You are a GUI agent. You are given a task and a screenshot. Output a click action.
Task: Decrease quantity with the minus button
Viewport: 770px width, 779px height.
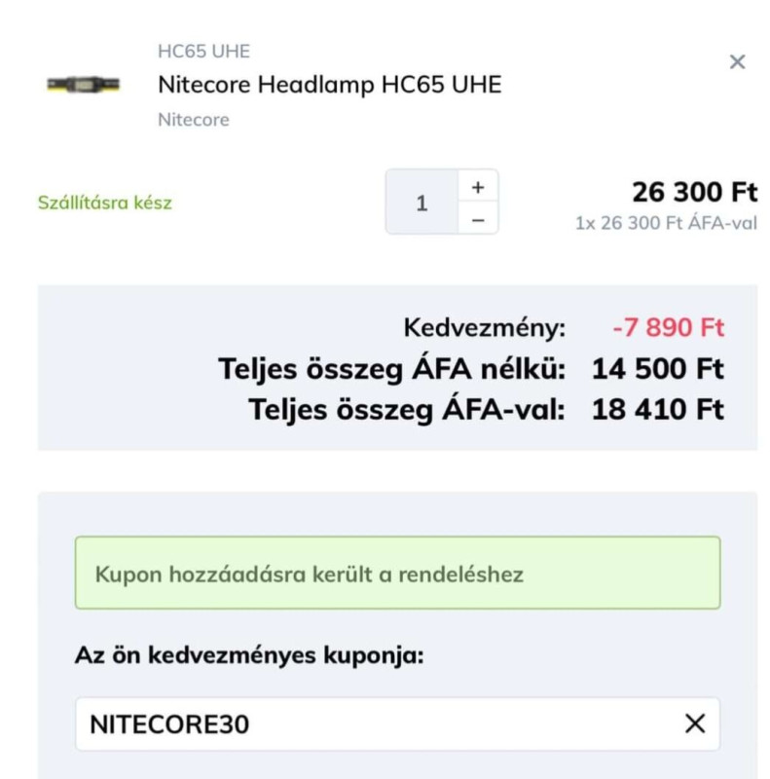tap(478, 219)
